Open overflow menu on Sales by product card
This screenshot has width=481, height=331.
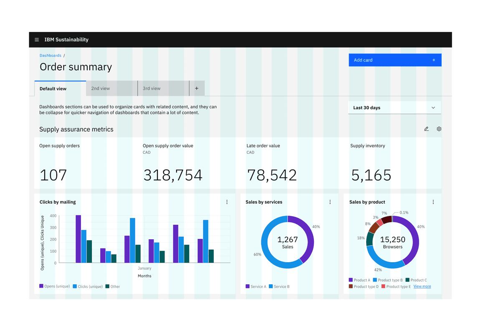[433, 202]
